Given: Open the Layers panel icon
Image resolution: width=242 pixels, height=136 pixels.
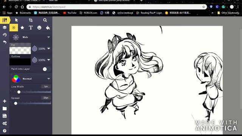Looking at the screenshot, I should (5, 28).
